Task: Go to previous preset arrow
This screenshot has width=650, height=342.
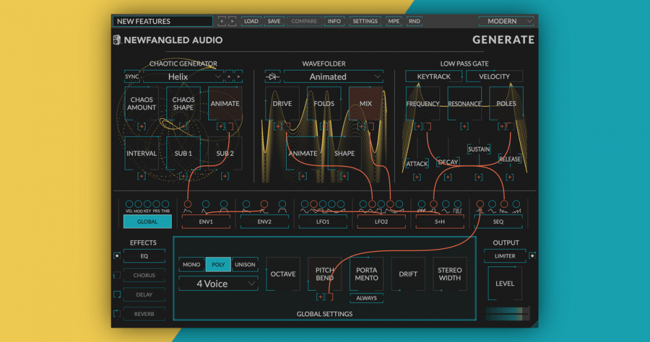Action: pyautogui.click(x=222, y=21)
